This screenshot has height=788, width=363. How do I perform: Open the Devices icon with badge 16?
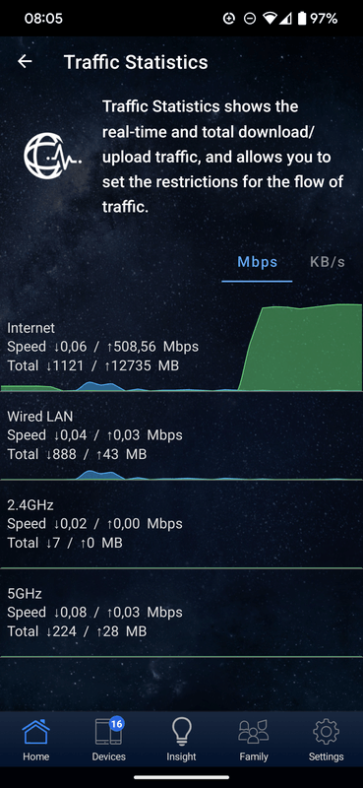point(109,731)
